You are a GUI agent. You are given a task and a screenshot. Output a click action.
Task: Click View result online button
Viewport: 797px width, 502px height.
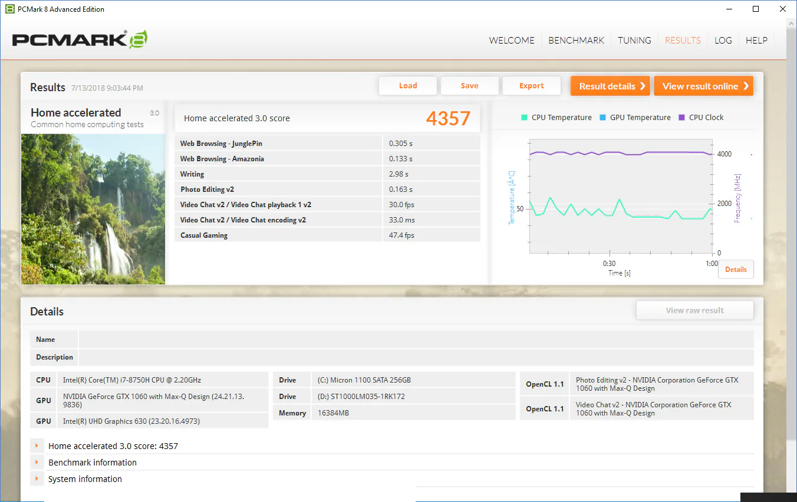[704, 86]
